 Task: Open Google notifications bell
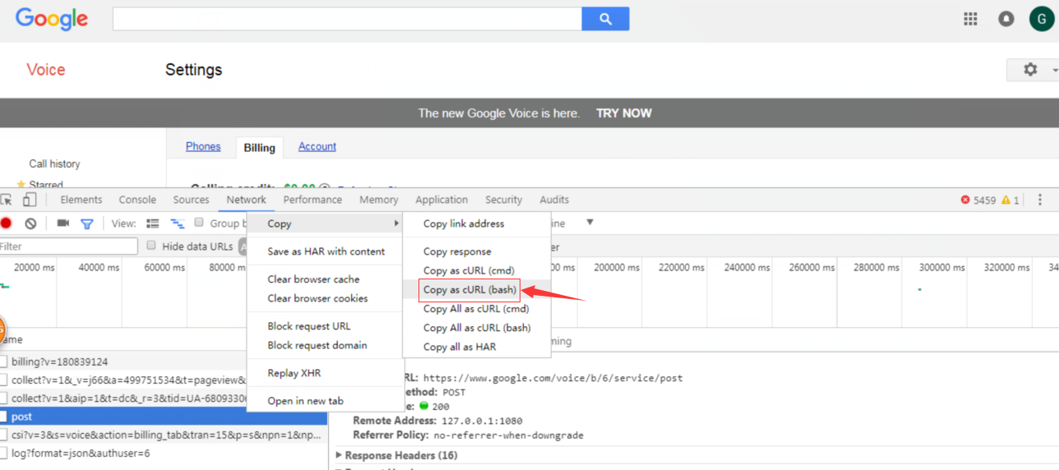1006,18
